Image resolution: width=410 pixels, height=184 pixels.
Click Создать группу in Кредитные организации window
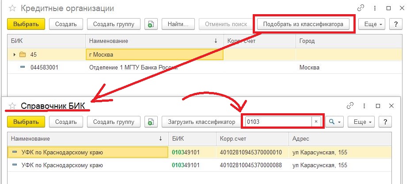tap(114, 24)
